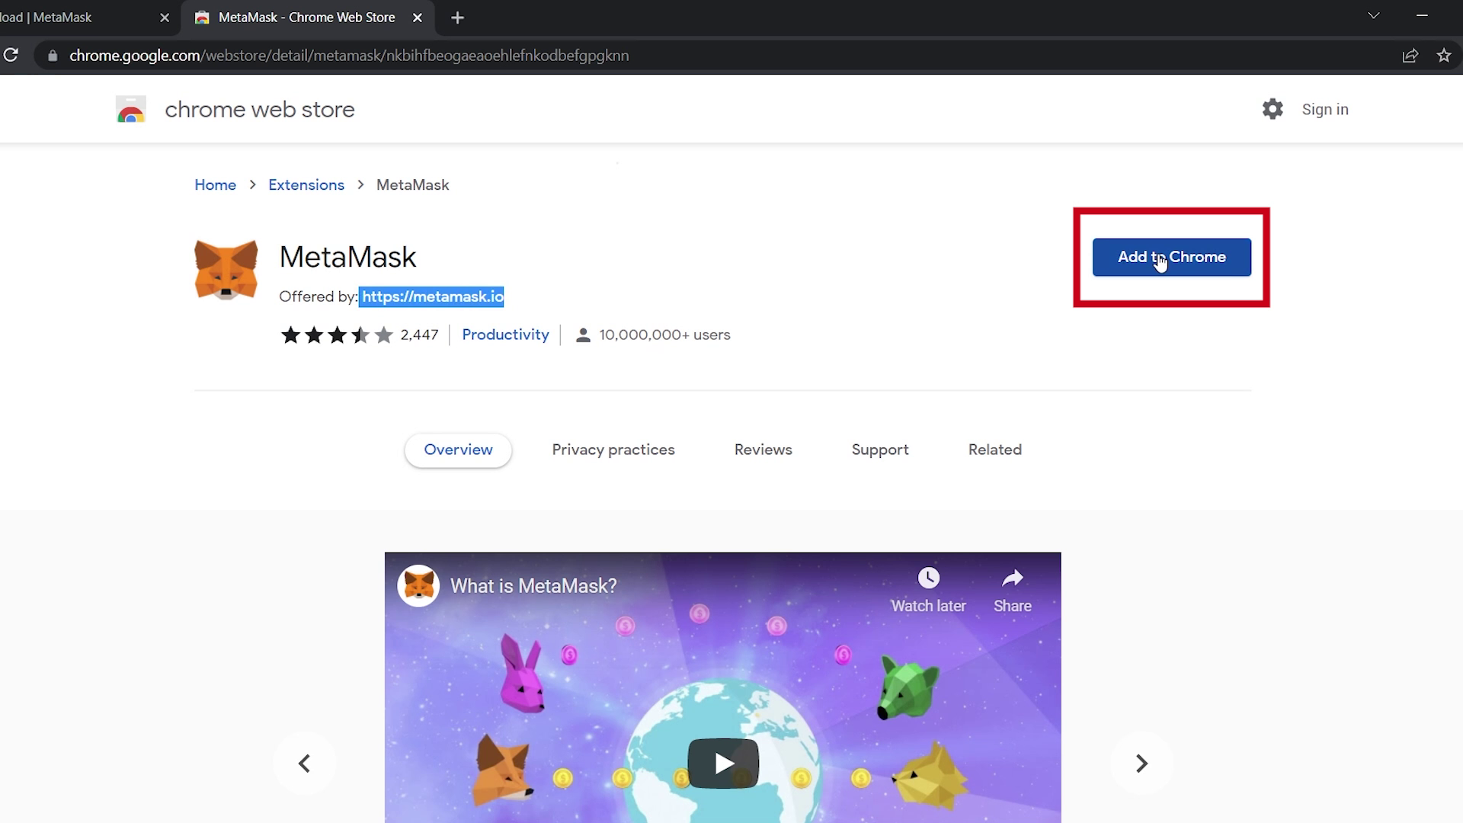Play the What is MetaMask video
The image size is (1463, 823).
click(722, 763)
